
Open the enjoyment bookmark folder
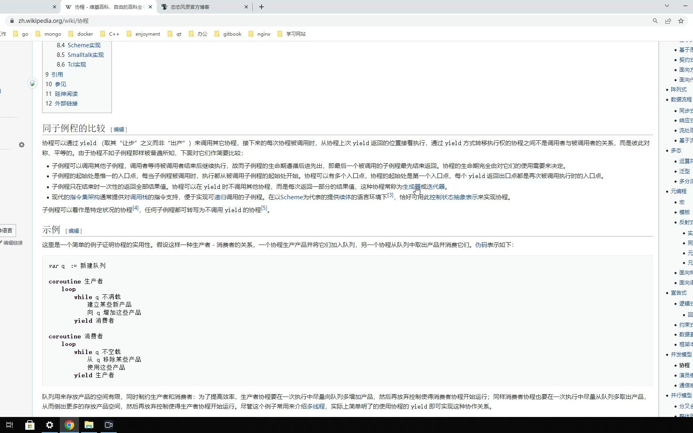tap(144, 34)
